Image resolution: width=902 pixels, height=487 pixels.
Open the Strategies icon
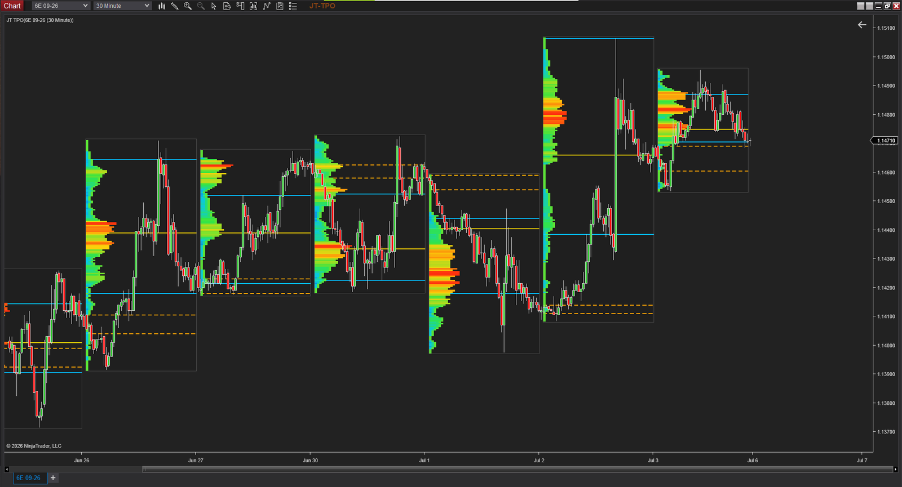point(280,6)
